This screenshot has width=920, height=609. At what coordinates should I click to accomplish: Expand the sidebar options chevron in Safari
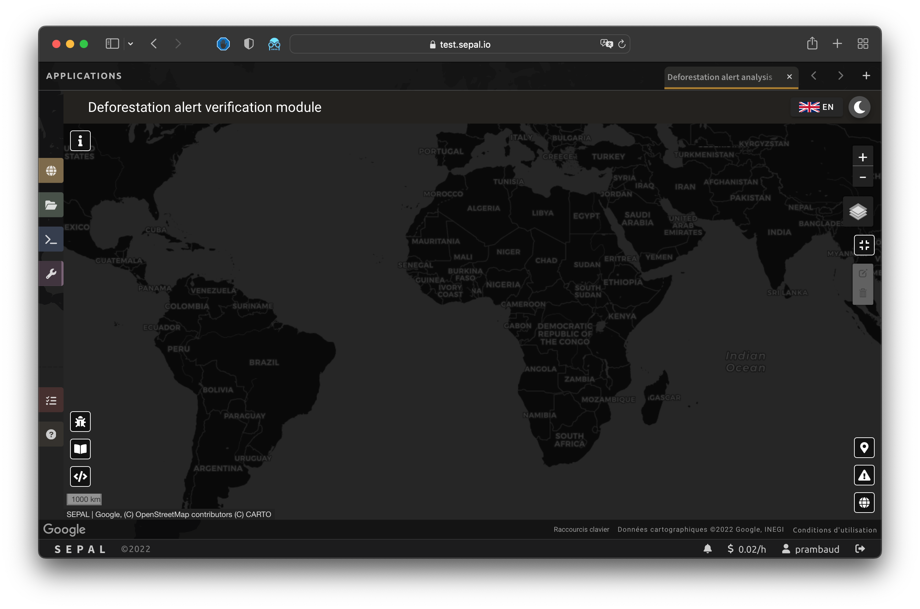coord(131,44)
